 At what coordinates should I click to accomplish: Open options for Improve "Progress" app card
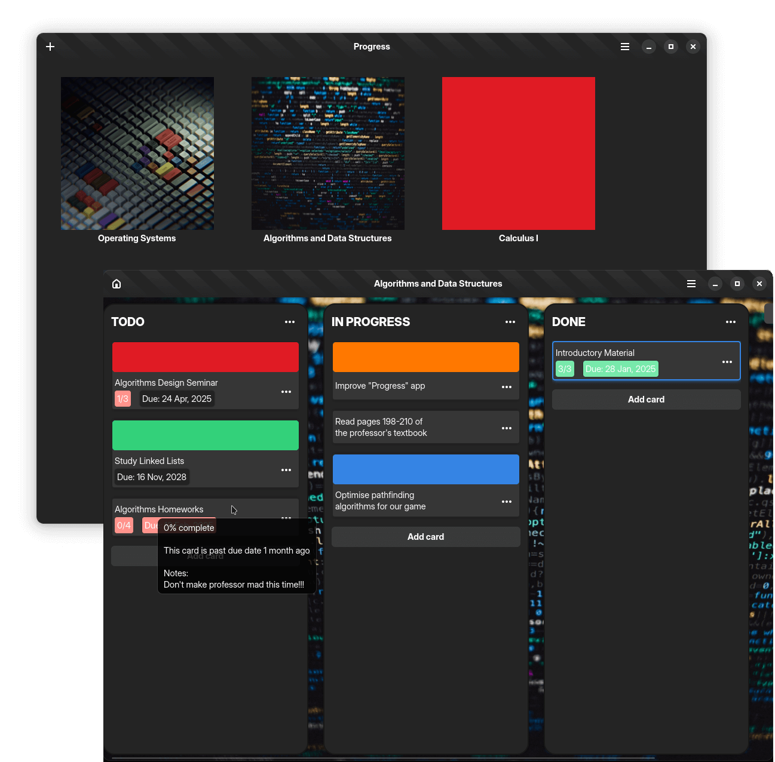507,387
